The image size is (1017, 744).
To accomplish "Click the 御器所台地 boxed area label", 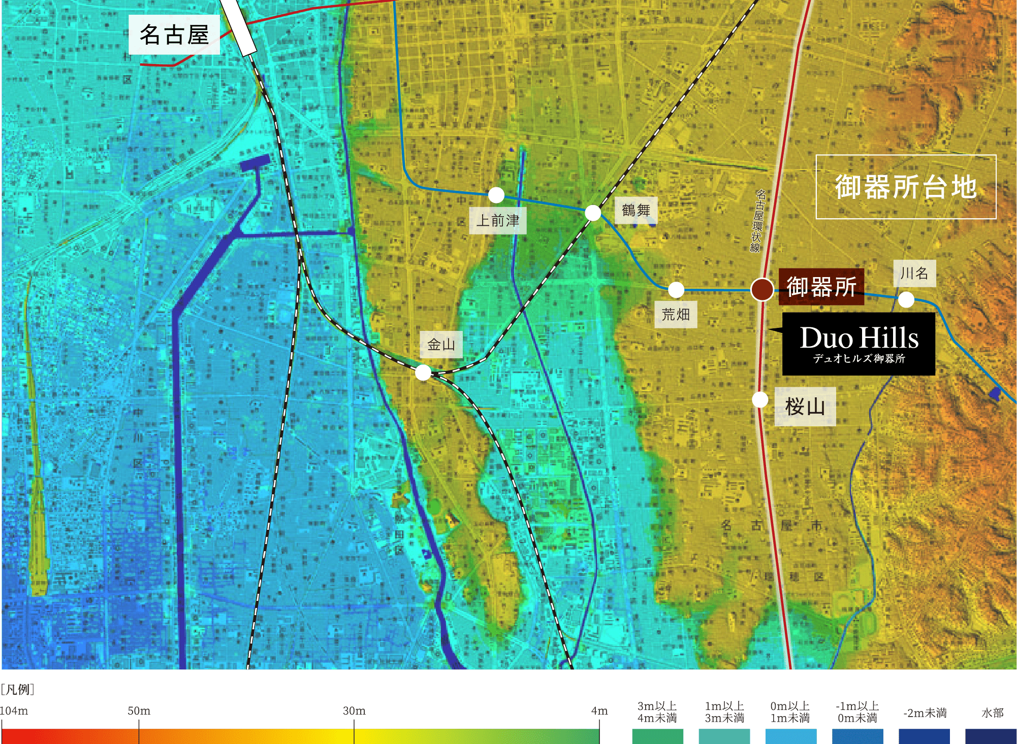I will (x=906, y=187).
